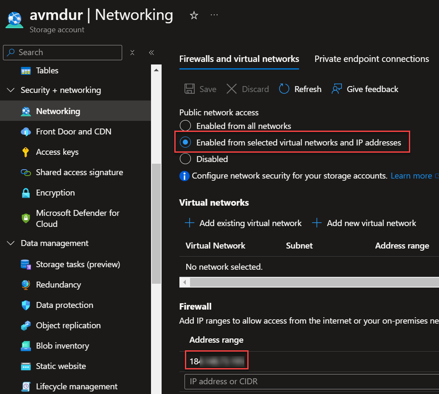Viewport: 439px width, 394px height.
Task: Open Microsoft Defender for Cloud shield icon
Action: point(26,218)
